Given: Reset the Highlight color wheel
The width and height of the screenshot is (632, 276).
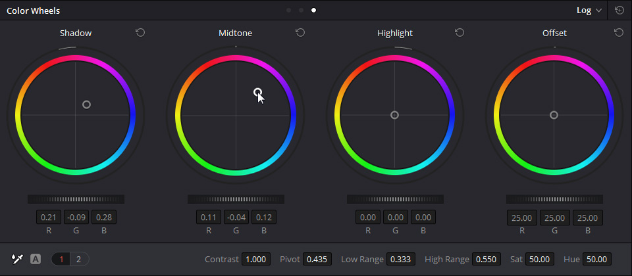Looking at the screenshot, I should pos(460,33).
